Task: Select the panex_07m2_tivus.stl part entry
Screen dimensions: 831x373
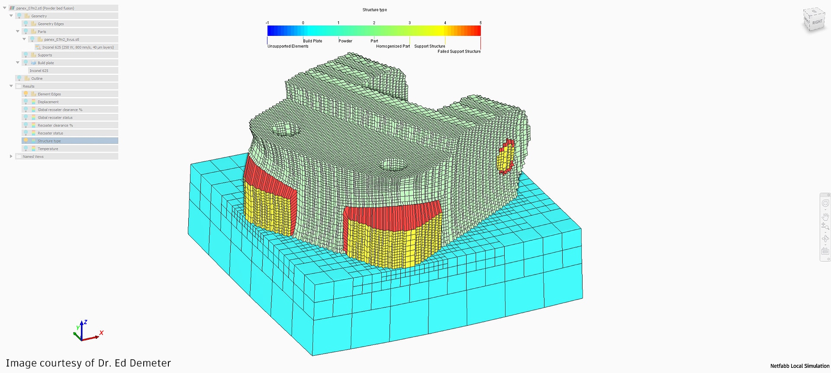Action: pyautogui.click(x=61, y=39)
